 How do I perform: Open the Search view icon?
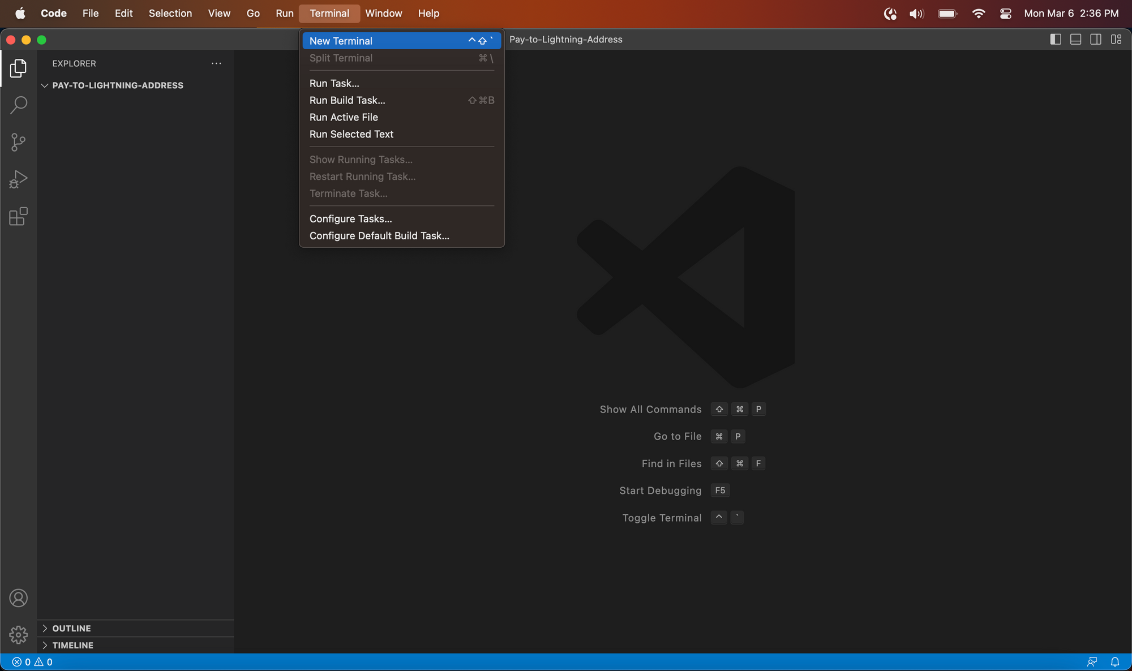click(18, 105)
